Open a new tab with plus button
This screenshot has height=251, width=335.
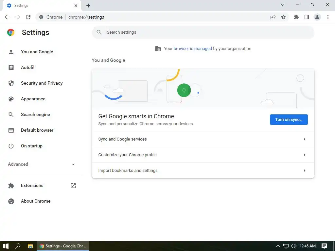(x=88, y=6)
